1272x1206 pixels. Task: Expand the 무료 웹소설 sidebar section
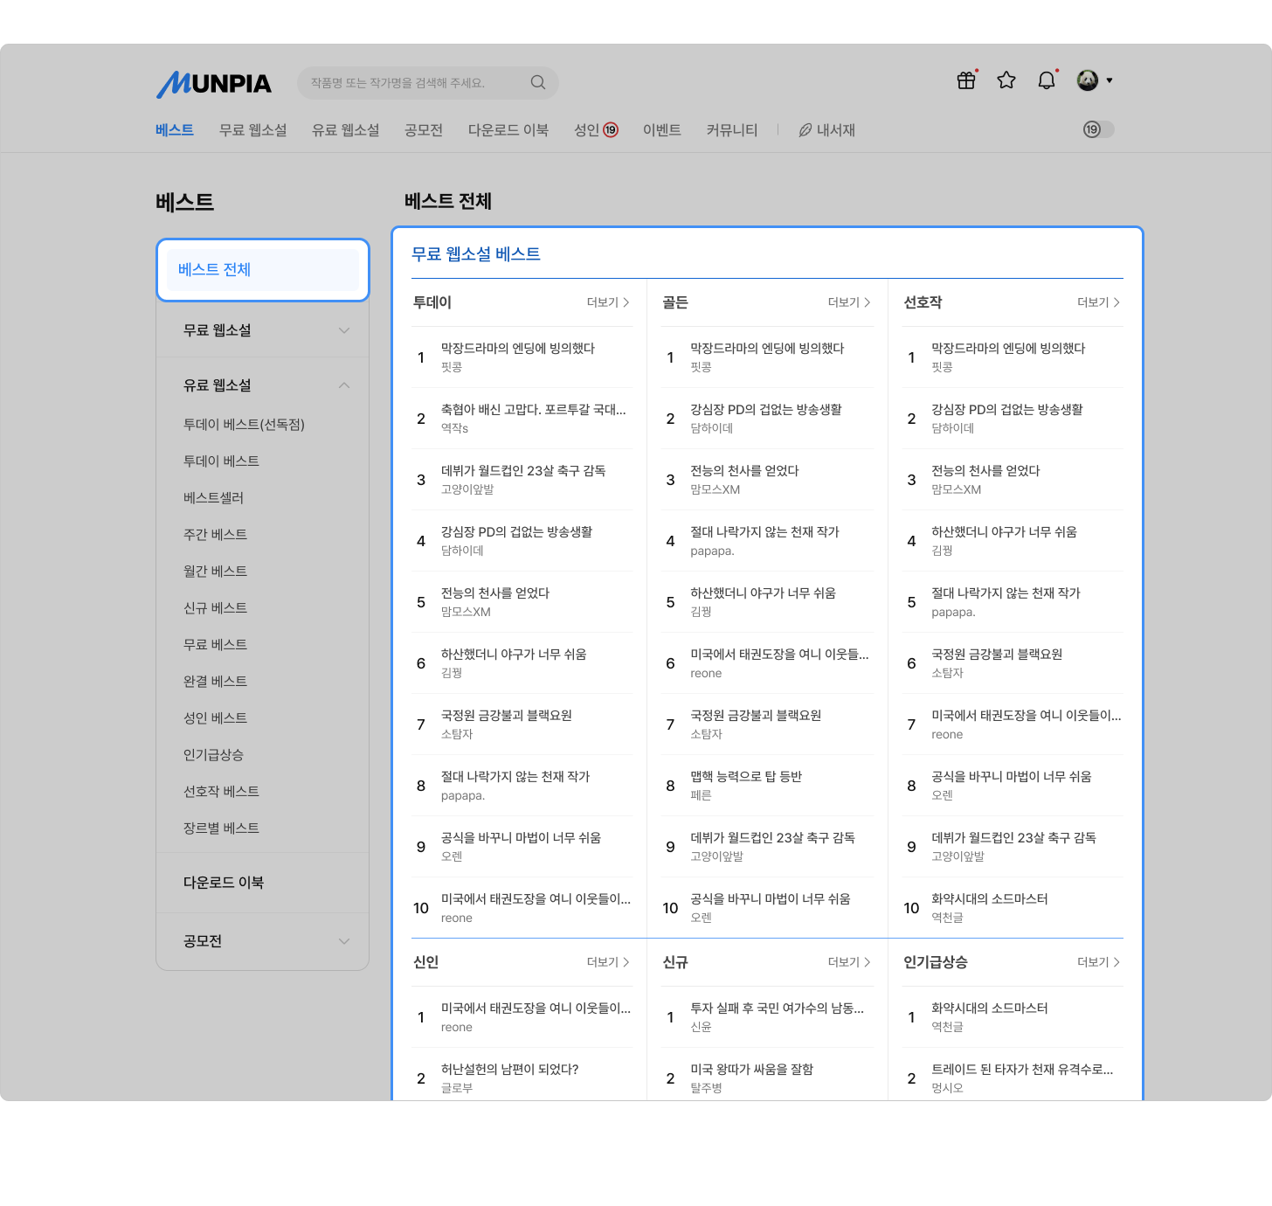pos(263,330)
